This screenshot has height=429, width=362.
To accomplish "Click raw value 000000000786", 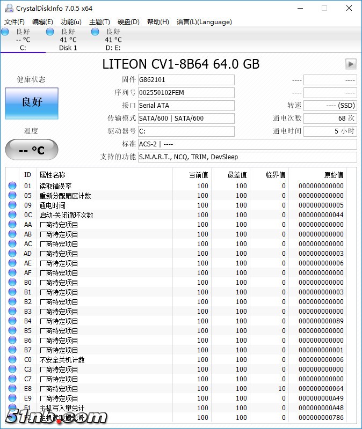I will click(321, 418).
